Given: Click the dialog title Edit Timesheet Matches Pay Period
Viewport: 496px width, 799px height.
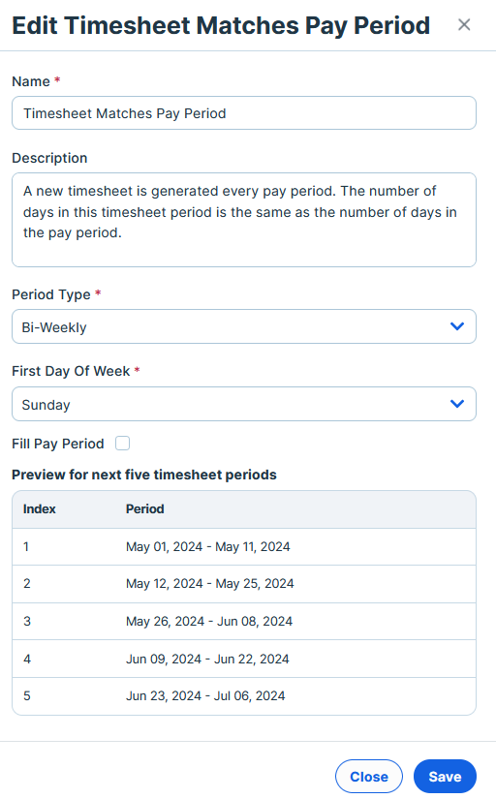Looking at the screenshot, I should click(221, 25).
